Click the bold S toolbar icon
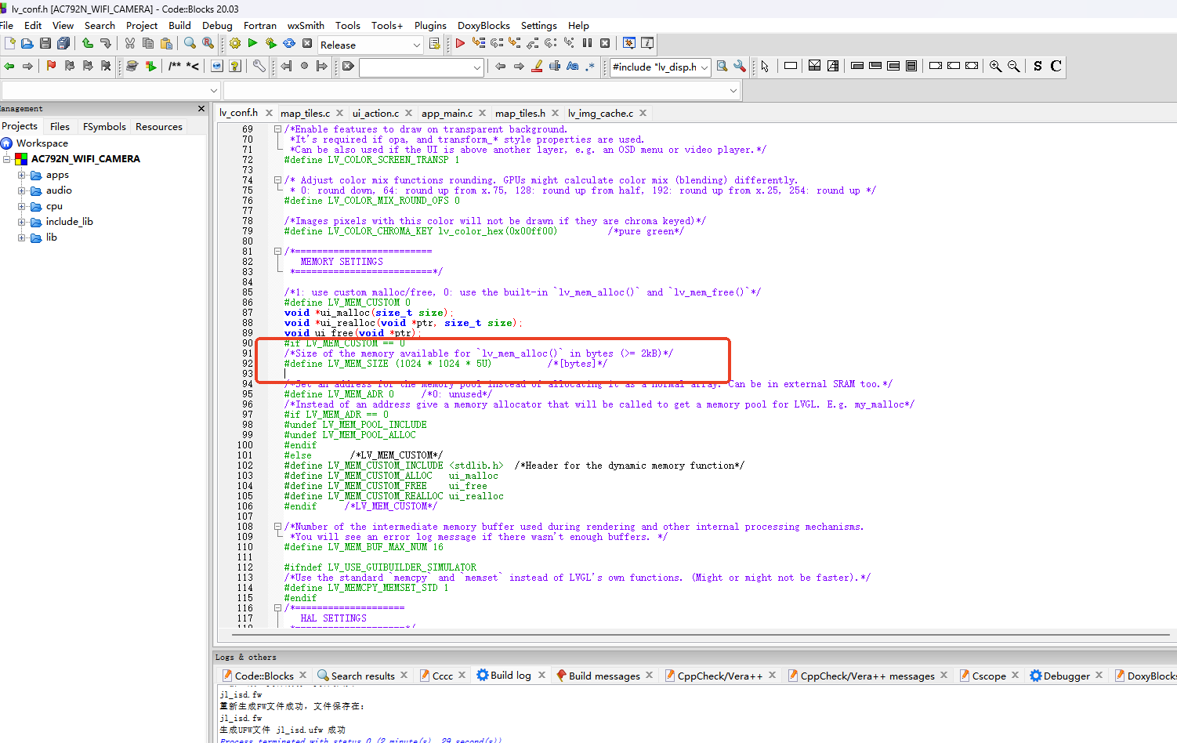 1038,67
